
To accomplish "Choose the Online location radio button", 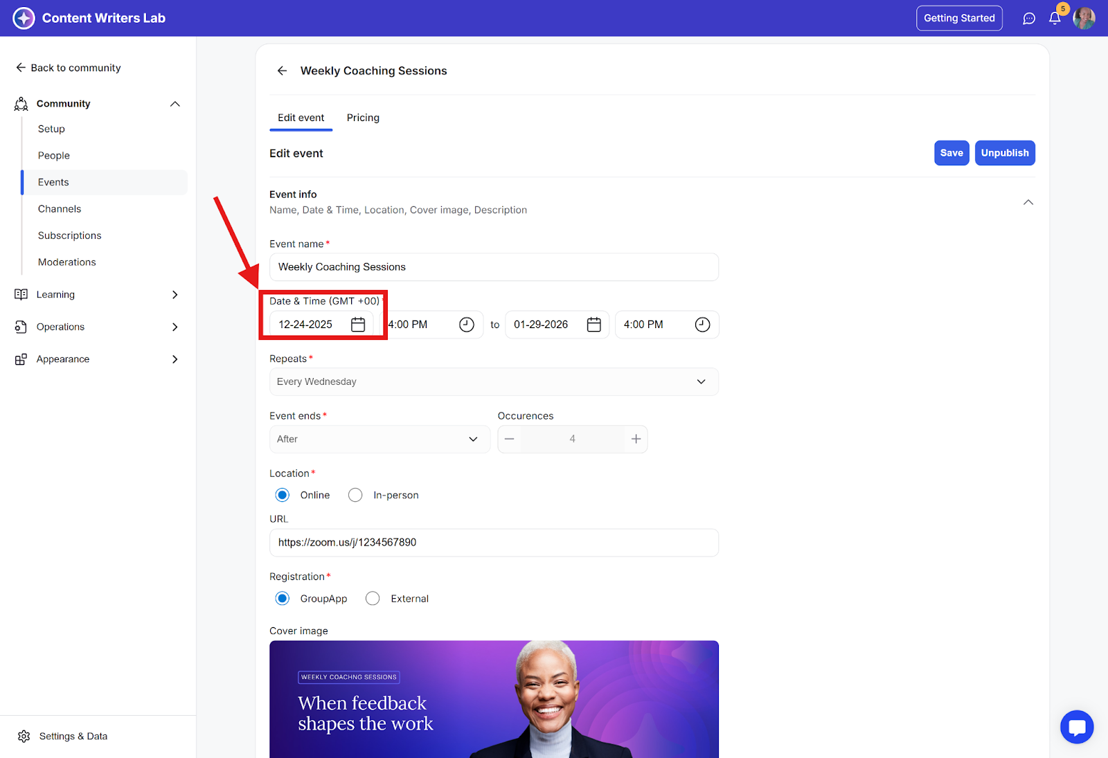I will point(283,495).
